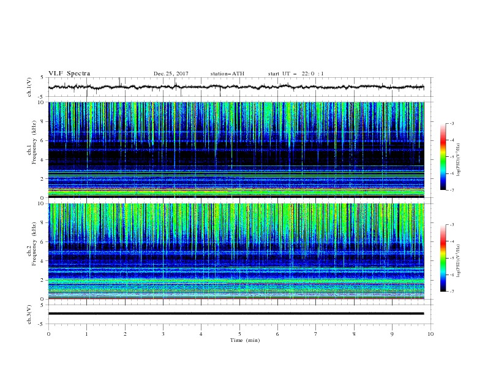Screen dimensions: 485x375
Task: Click the "ch.3(V)" waveform axis label
Action: pyautogui.click(x=29, y=315)
